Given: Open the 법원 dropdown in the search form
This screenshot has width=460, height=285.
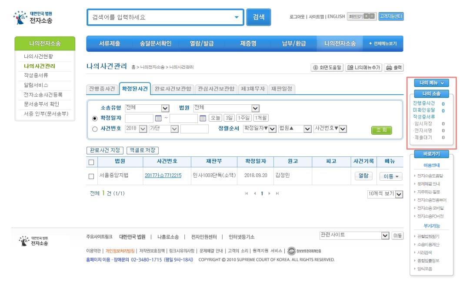Looking at the screenshot, I should (x=227, y=108).
